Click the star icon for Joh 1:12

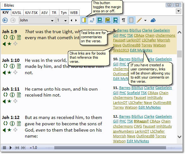tap(9, 130)
